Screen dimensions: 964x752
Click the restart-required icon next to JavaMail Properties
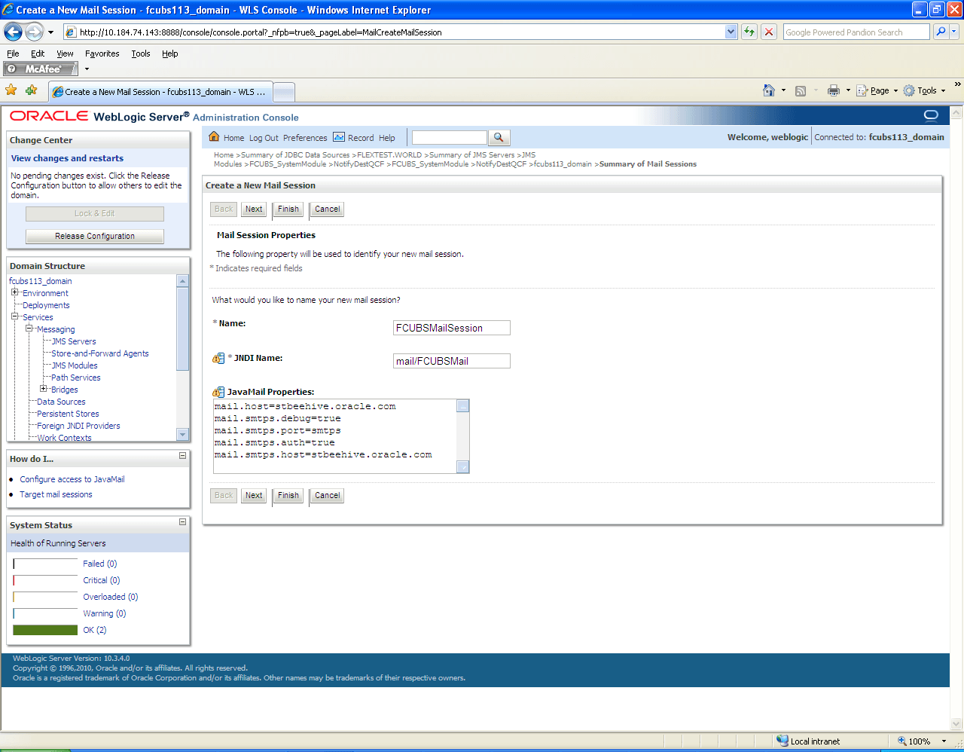pyautogui.click(x=218, y=392)
